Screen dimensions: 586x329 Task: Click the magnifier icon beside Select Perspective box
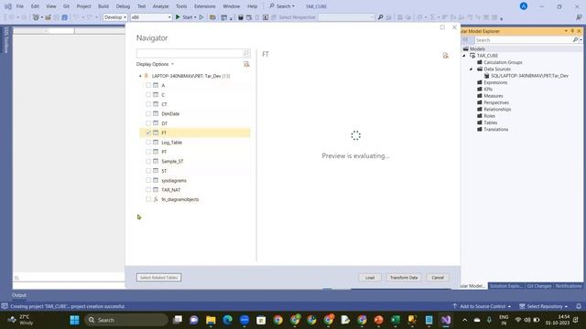[x=381, y=17]
